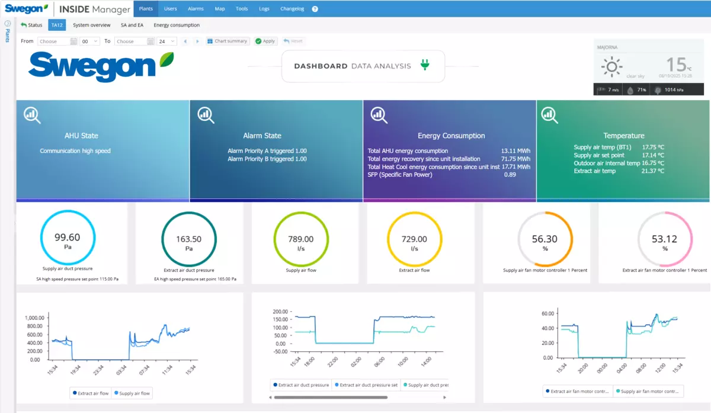The height and width of the screenshot is (413, 711).
Task: Click the Chart summary button
Action: [227, 41]
